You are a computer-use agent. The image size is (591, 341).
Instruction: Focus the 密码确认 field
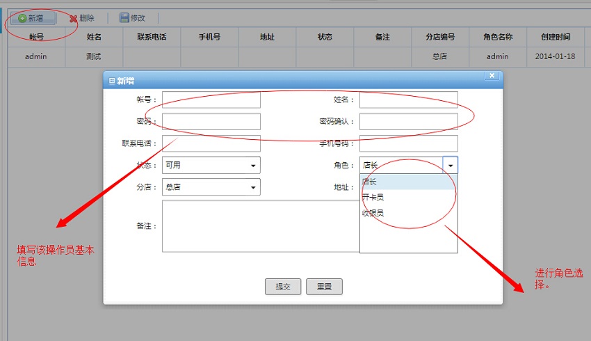(x=408, y=122)
